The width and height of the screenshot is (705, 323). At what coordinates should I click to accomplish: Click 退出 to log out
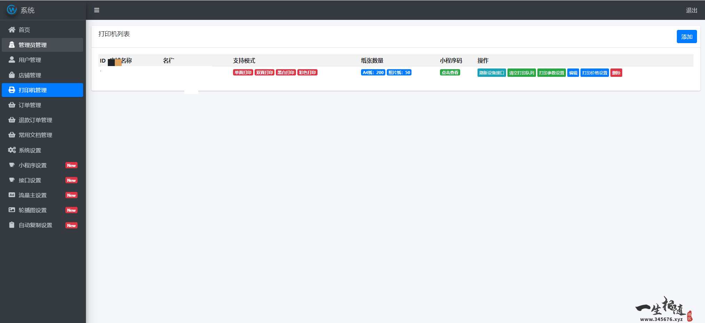(x=691, y=10)
